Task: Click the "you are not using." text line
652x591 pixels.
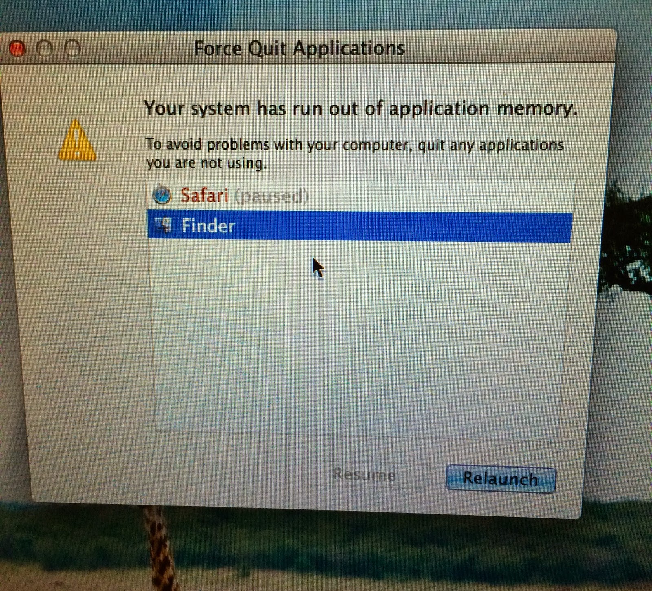Action: pyautogui.click(x=207, y=164)
